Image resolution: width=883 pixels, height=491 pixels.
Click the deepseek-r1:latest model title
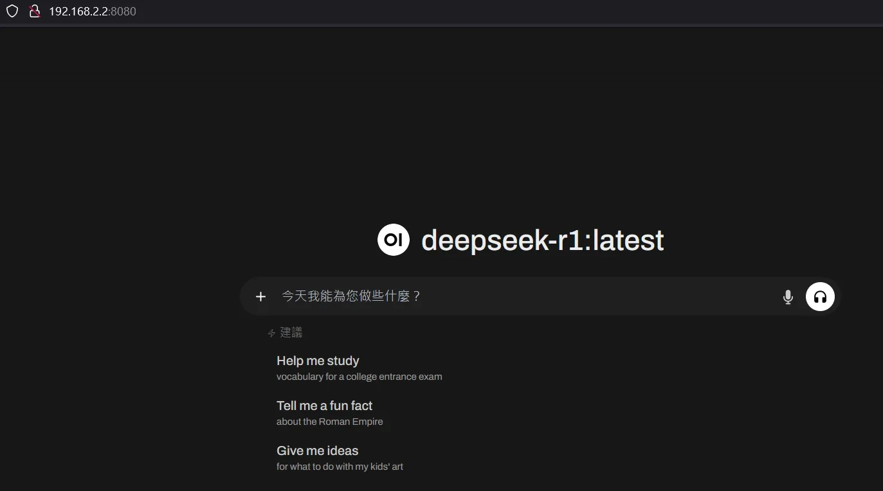click(x=542, y=240)
